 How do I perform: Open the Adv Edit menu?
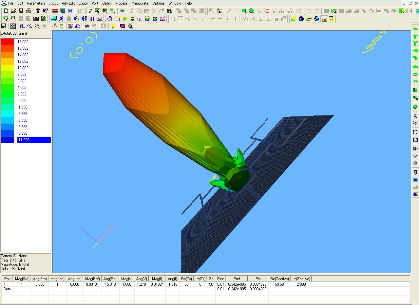68,3
